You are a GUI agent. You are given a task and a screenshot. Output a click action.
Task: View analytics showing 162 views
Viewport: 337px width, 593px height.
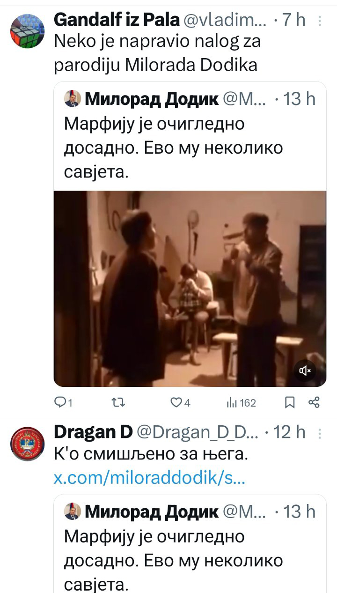pyautogui.click(x=241, y=402)
